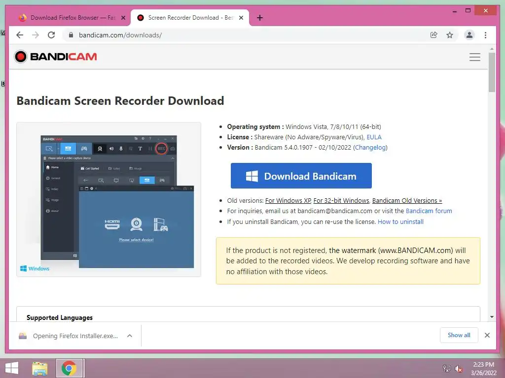Viewport: 505px width, 378px height.
Task: Click the page scroll-down arrow
Action: tap(492, 317)
